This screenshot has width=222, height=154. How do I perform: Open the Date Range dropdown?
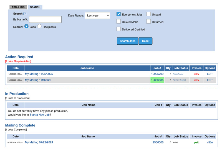click(x=97, y=16)
